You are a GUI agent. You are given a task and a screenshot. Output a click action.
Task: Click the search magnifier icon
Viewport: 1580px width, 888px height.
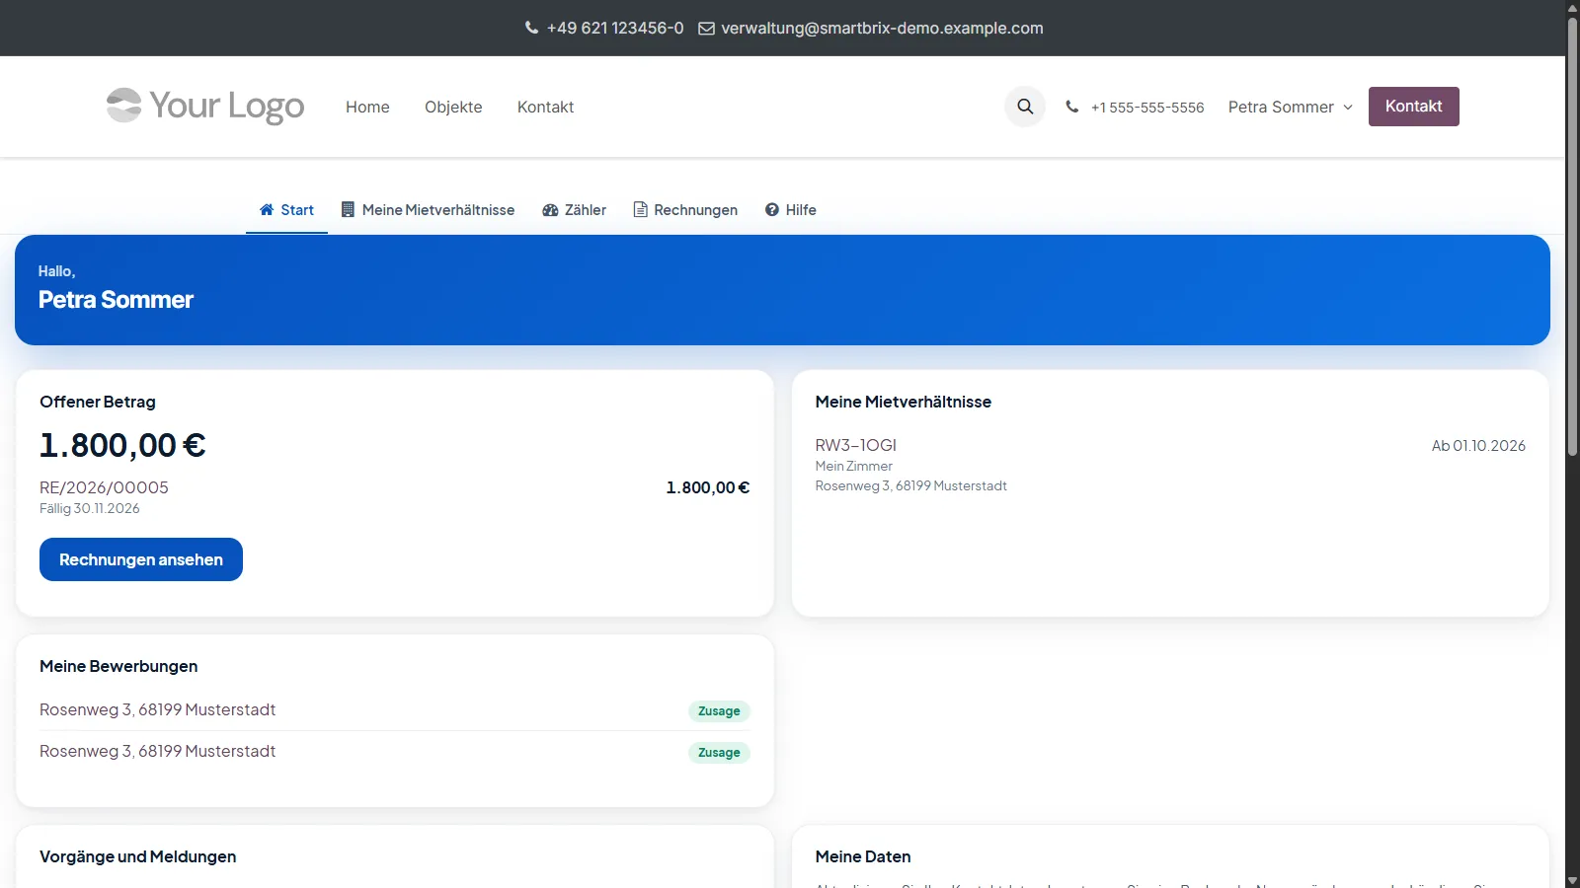pyautogui.click(x=1025, y=107)
